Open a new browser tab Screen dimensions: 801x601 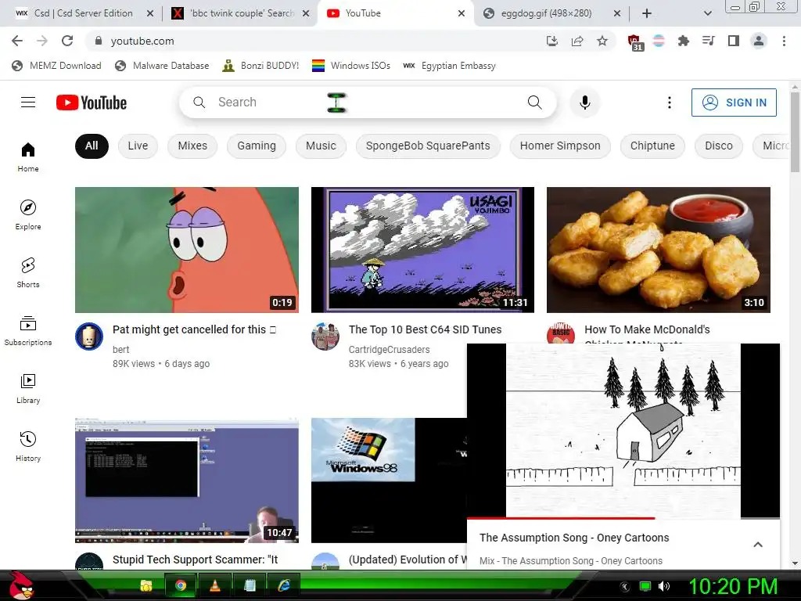647,13
